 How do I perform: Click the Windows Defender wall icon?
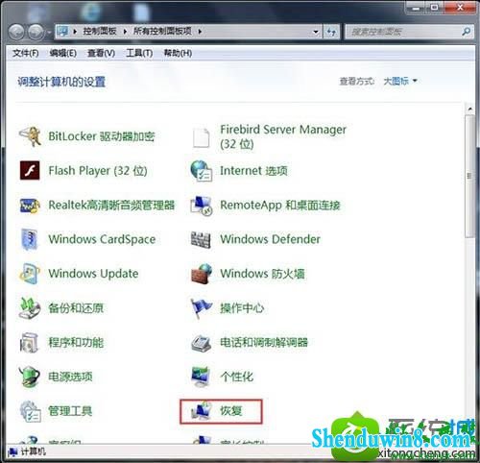(201, 239)
